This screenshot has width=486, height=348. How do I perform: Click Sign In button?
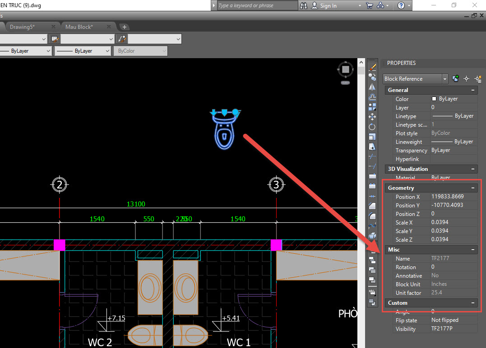click(328, 6)
